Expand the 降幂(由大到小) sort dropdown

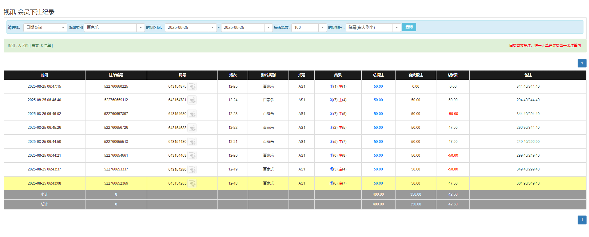coord(396,28)
